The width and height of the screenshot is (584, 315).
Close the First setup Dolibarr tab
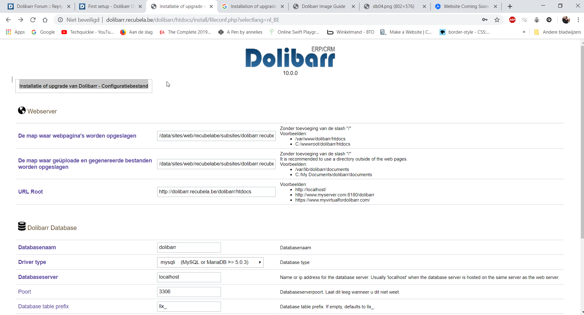click(x=140, y=6)
